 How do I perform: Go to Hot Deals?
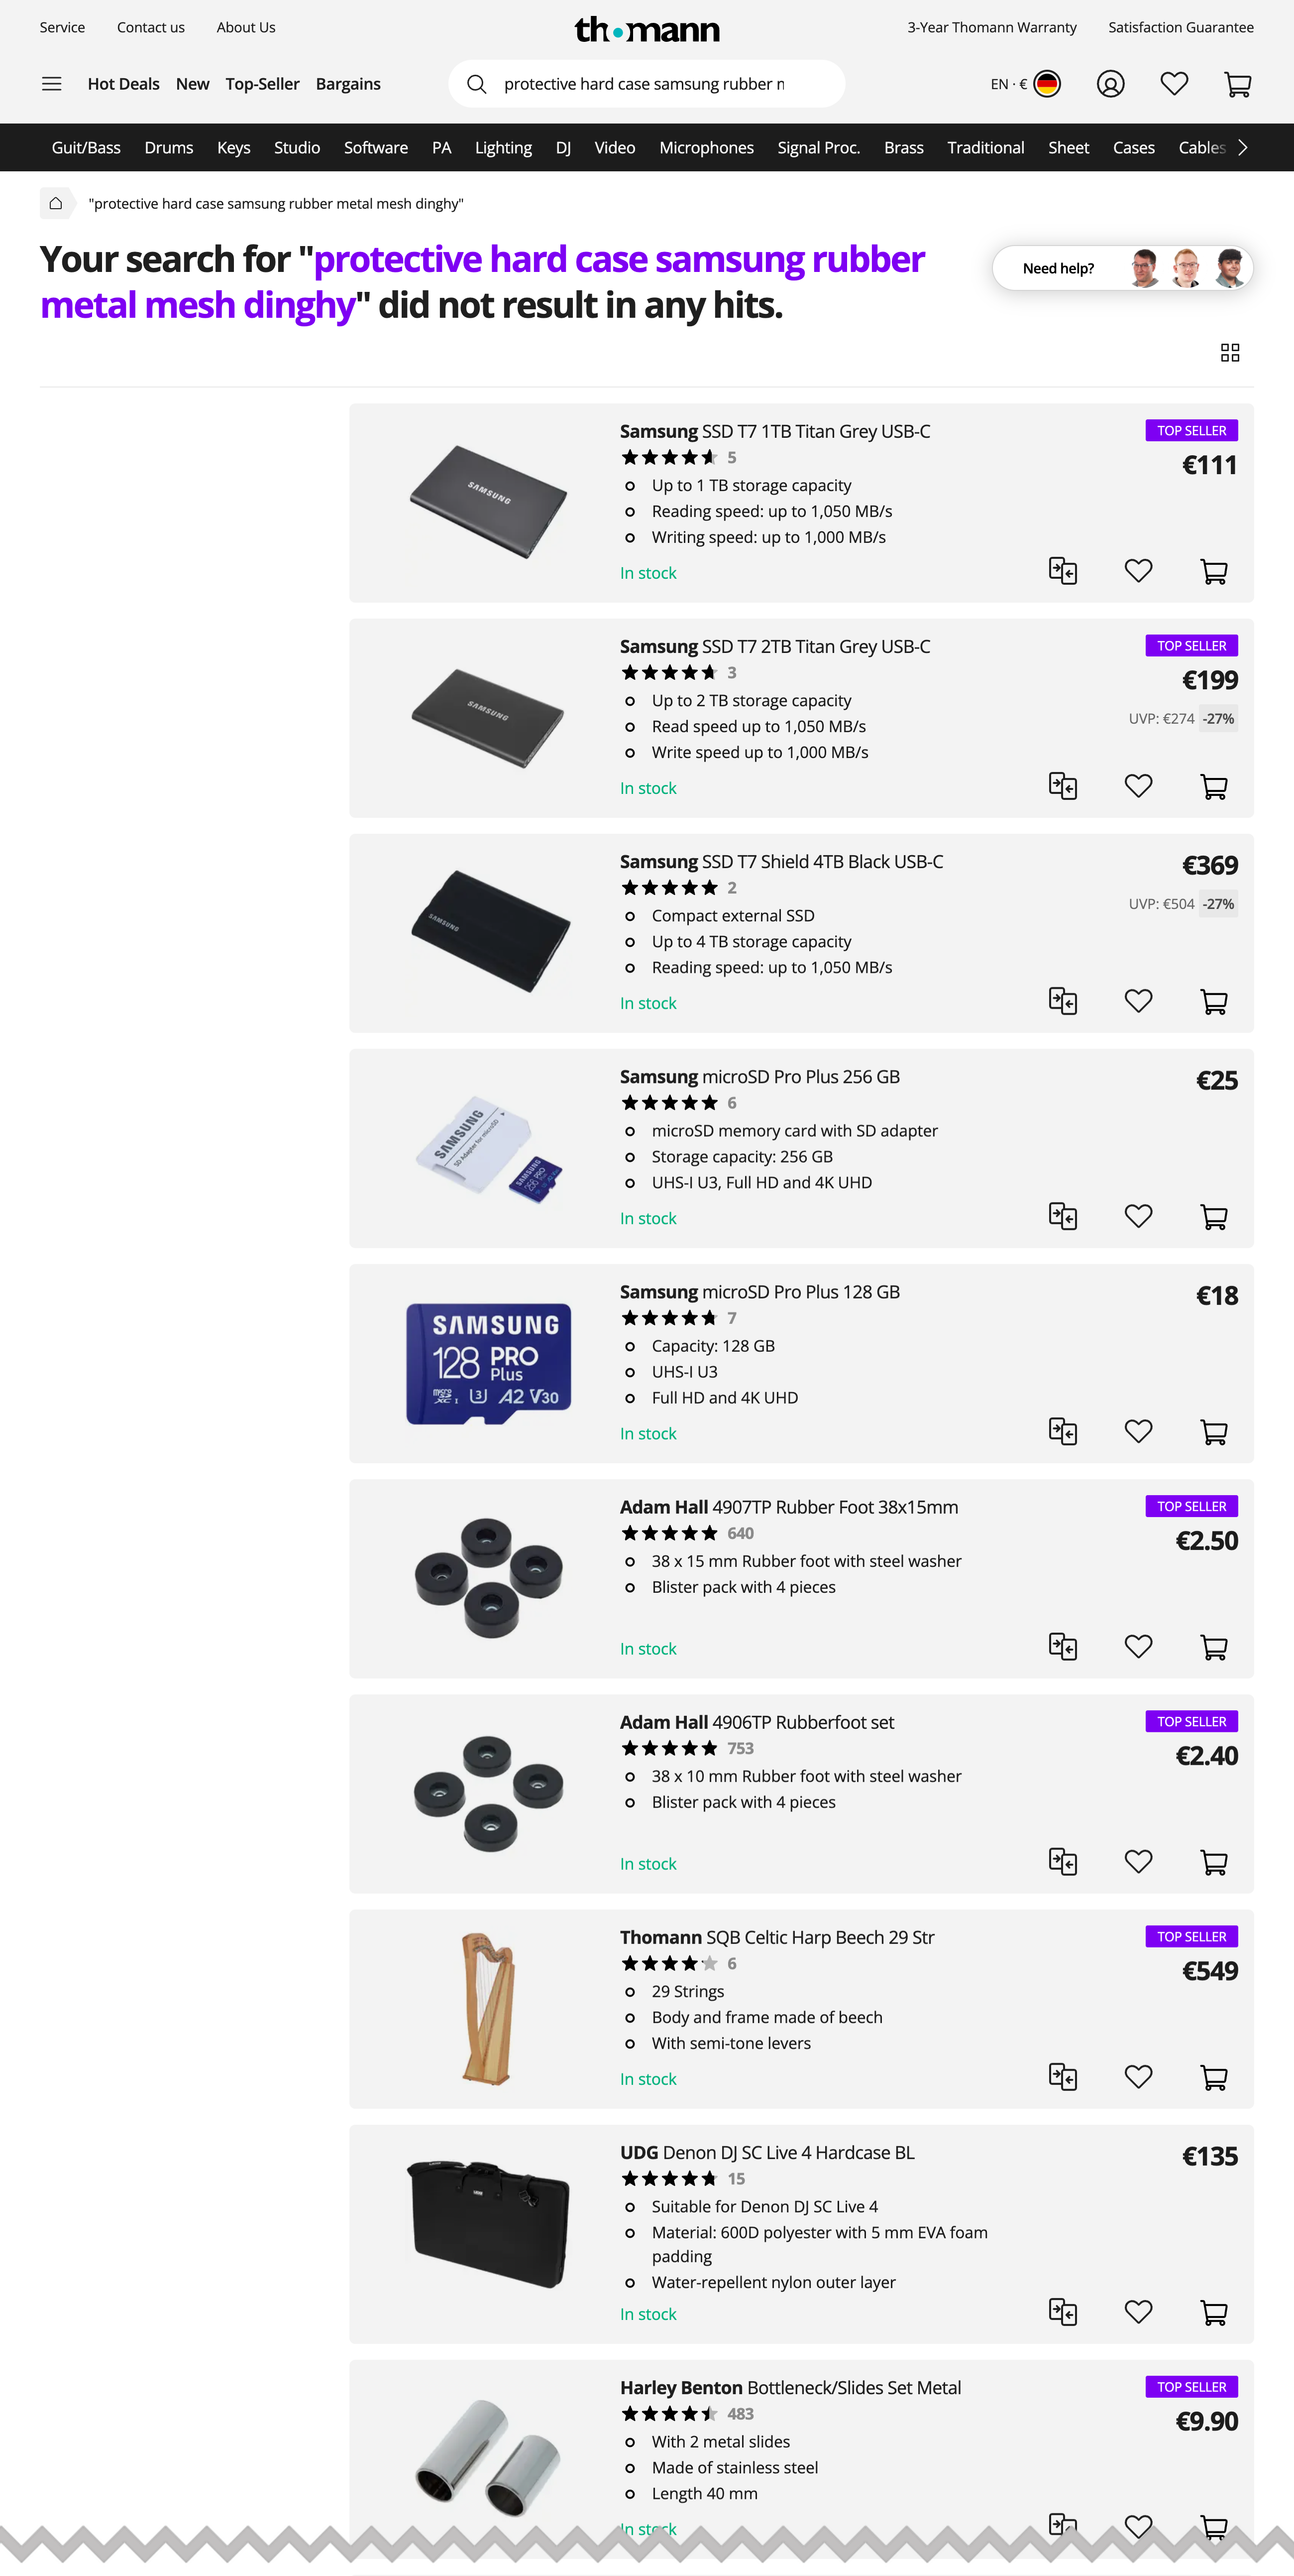(123, 84)
